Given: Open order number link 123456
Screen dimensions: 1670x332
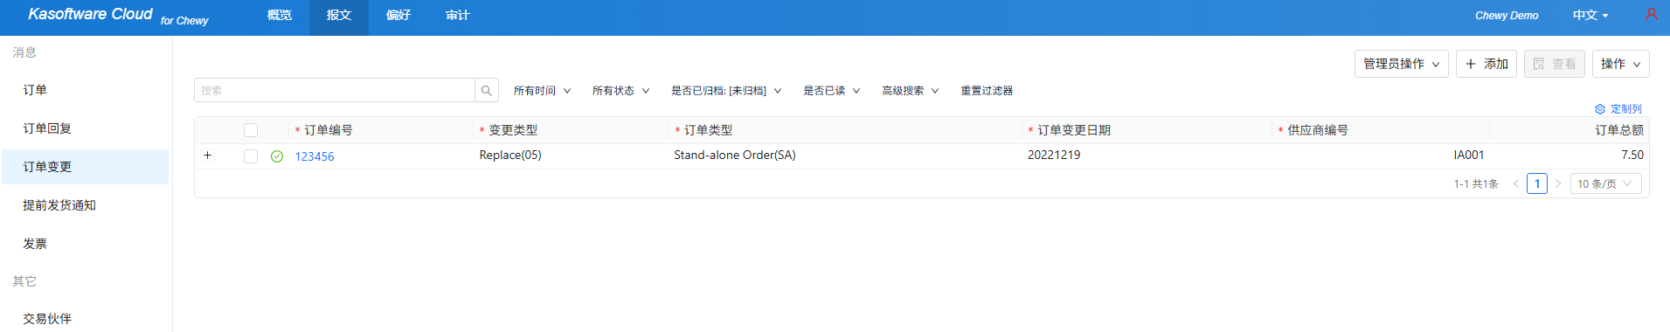Looking at the screenshot, I should click(315, 156).
